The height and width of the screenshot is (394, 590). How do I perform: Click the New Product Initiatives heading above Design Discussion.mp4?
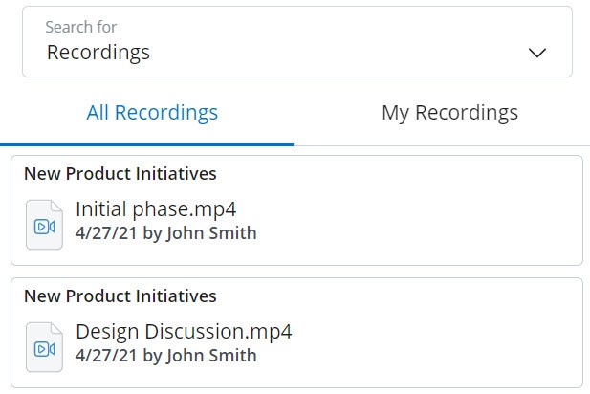(120, 296)
